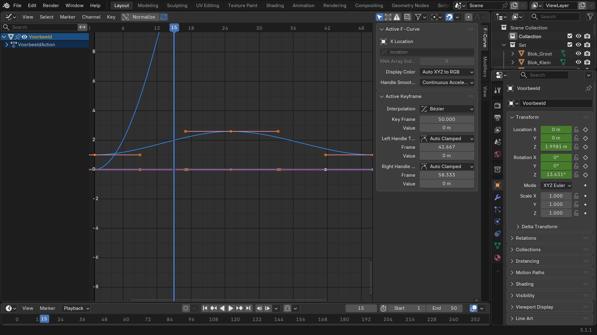Click the outliner filter funnel icon
This screenshot has width=597, height=335.
tap(590, 17)
